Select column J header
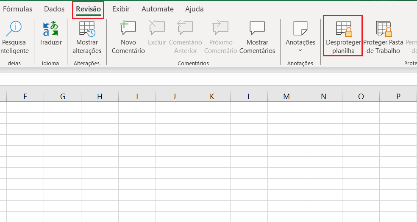 coord(175,96)
